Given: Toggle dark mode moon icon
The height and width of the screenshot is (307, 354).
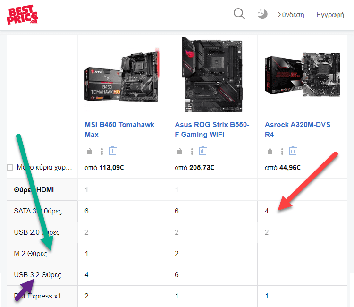Looking at the screenshot, I should (262, 14).
